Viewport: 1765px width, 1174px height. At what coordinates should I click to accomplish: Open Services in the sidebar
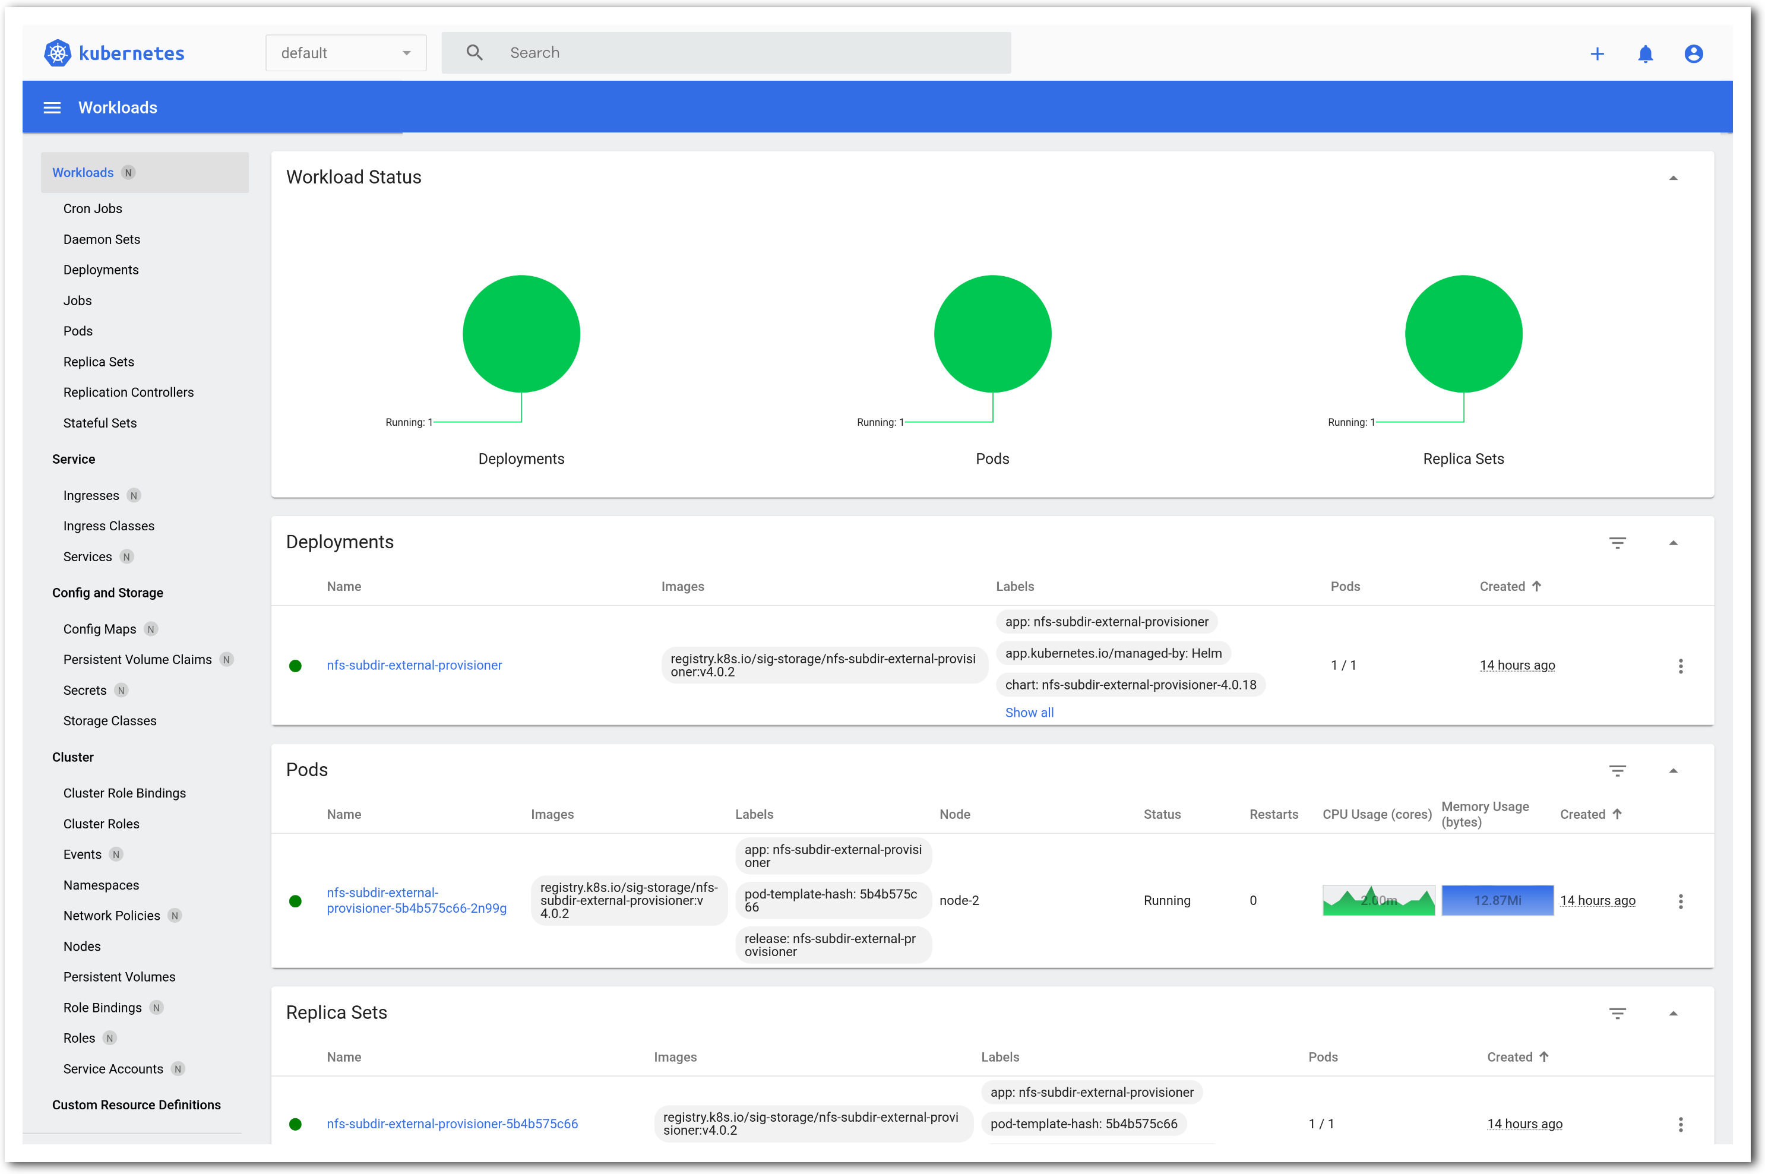87,556
